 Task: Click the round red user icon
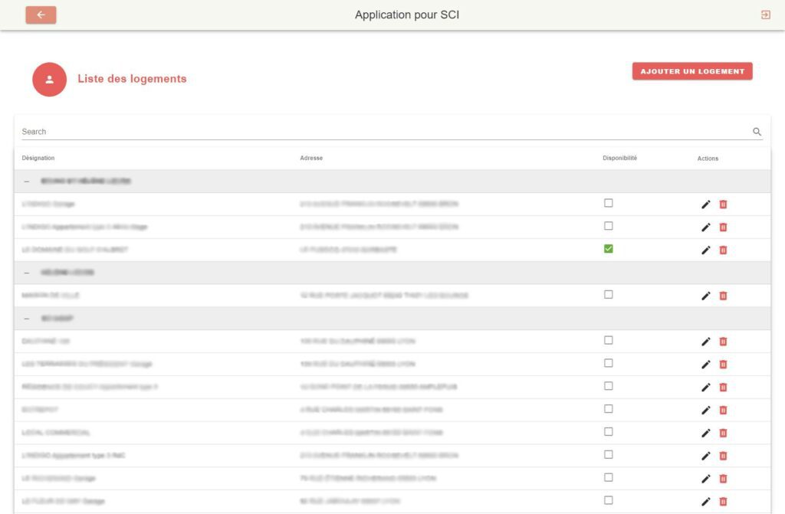tap(49, 79)
